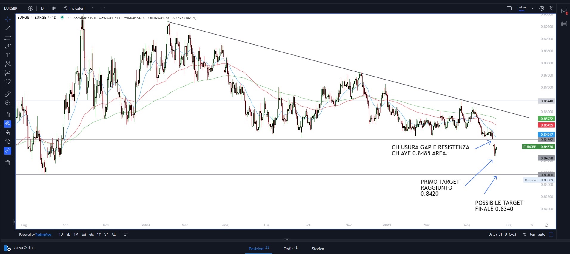570x254 pixels.
Task: Pick the Ruler measure tool
Action: (x=8, y=94)
